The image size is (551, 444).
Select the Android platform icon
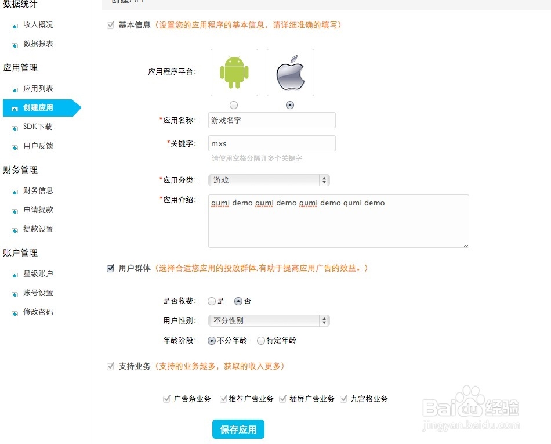point(234,72)
